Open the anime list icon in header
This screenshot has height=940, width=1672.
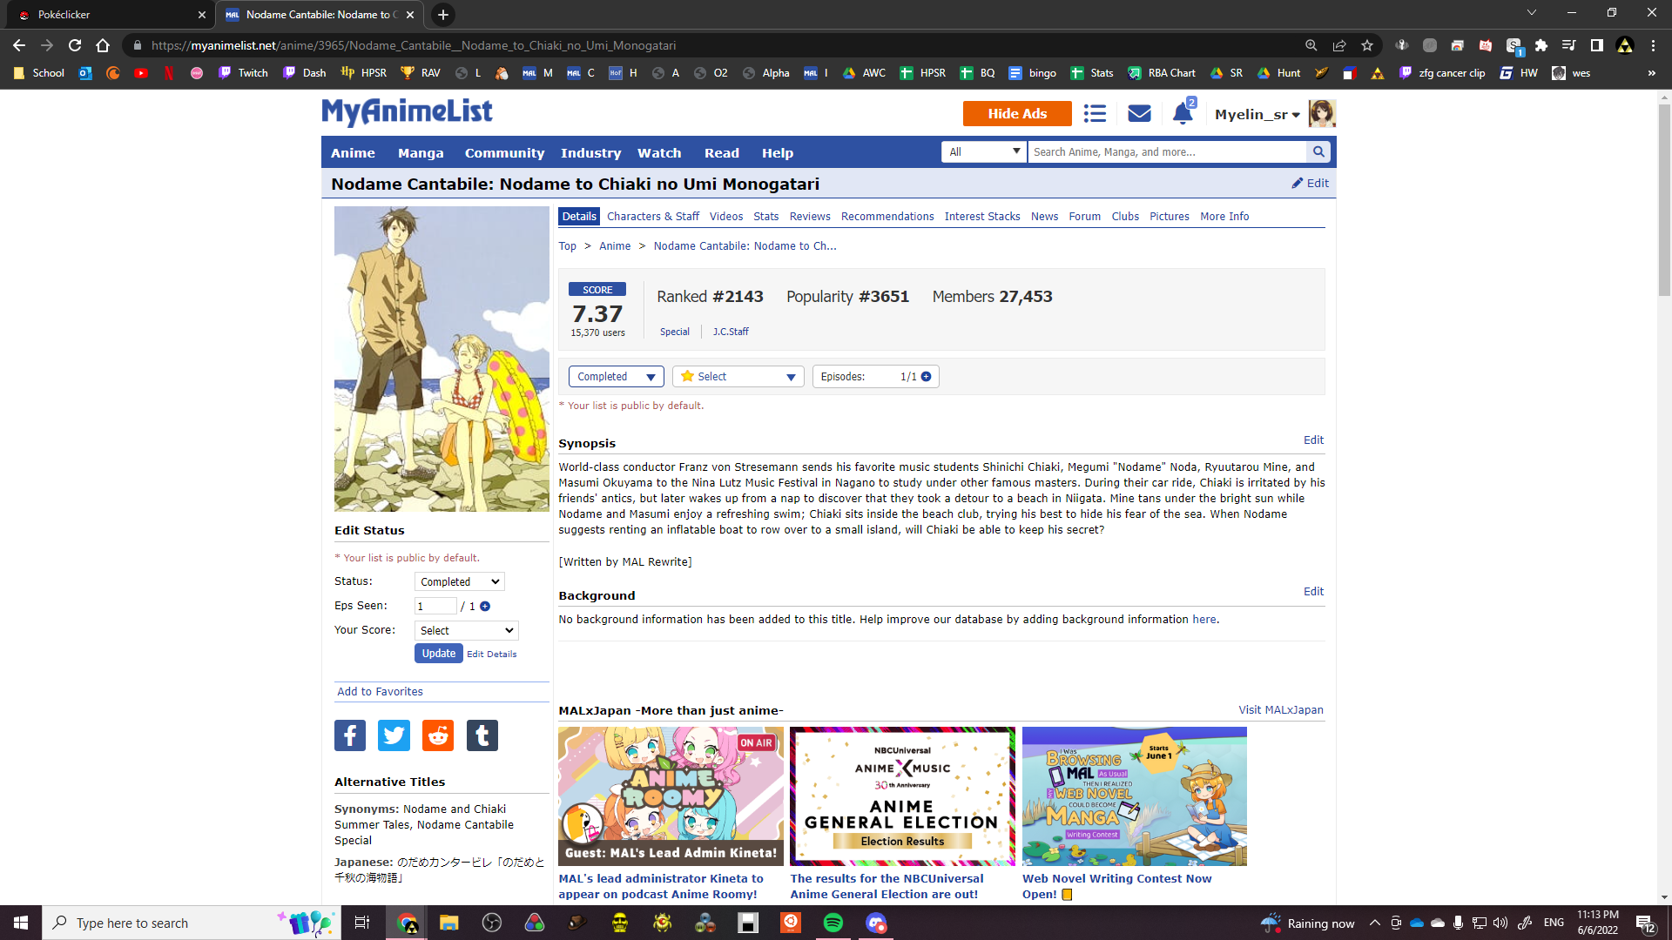pyautogui.click(x=1095, y=114)
